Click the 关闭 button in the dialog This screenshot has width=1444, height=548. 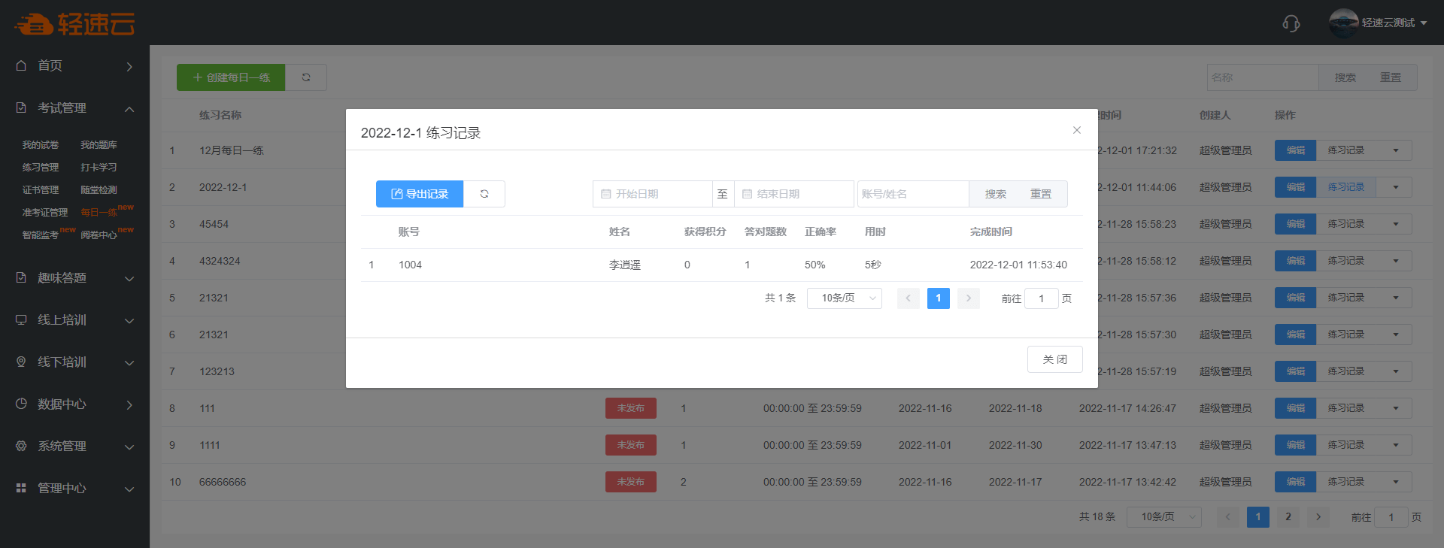[1054, 359]
